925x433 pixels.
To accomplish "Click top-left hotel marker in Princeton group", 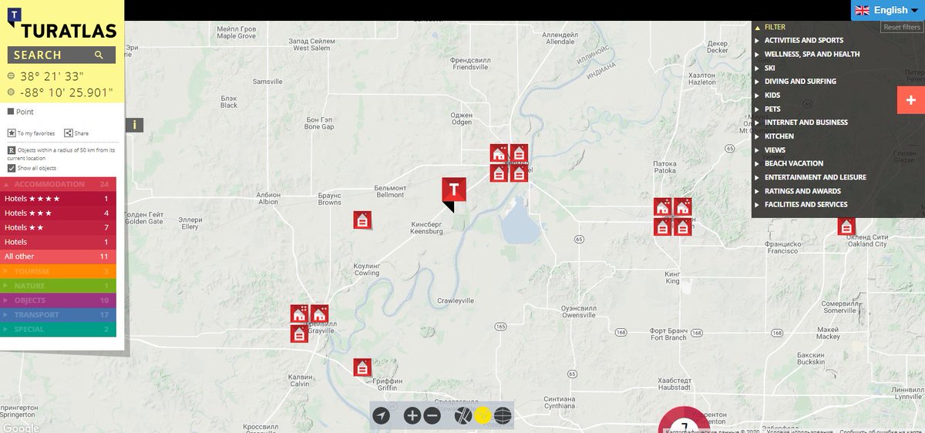I will tap(662, 206).
